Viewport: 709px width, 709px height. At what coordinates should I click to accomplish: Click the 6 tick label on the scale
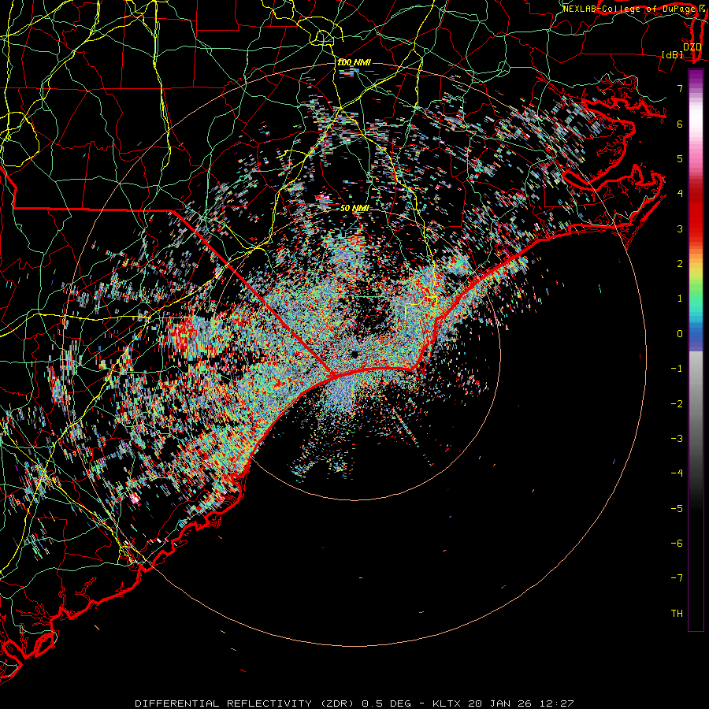(680, 124)
